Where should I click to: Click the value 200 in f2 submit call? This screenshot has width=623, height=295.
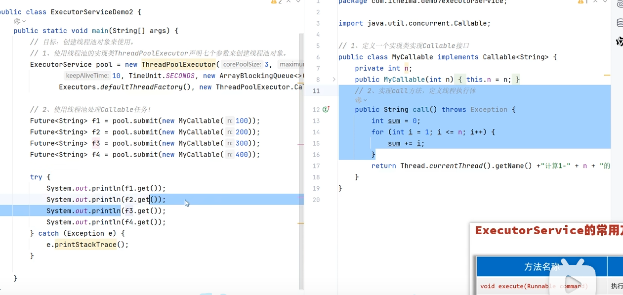point(242,132)
